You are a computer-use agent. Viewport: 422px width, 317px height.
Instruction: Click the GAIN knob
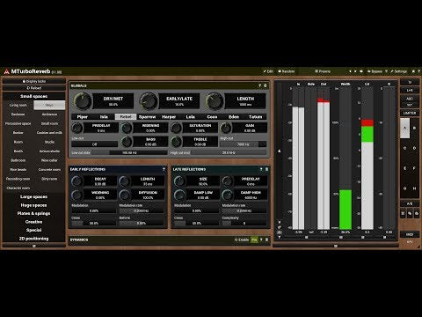pos(226,128)
